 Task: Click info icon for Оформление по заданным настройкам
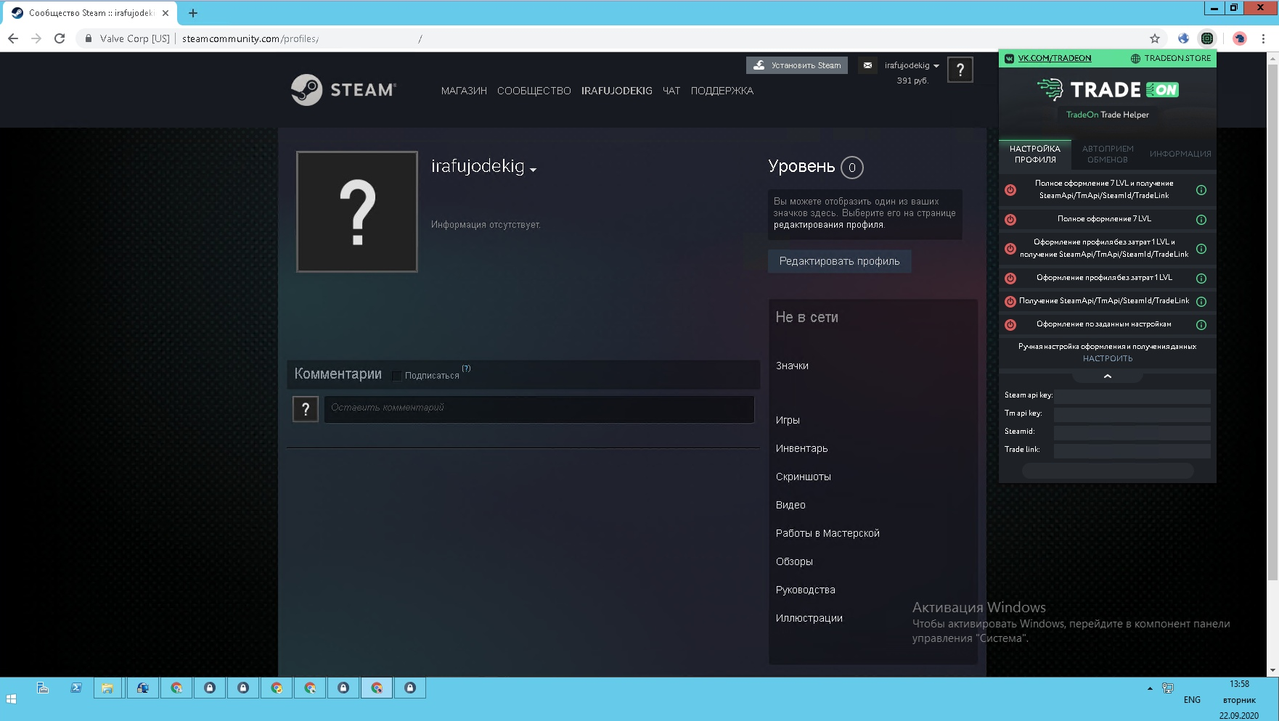point(1201,325)
